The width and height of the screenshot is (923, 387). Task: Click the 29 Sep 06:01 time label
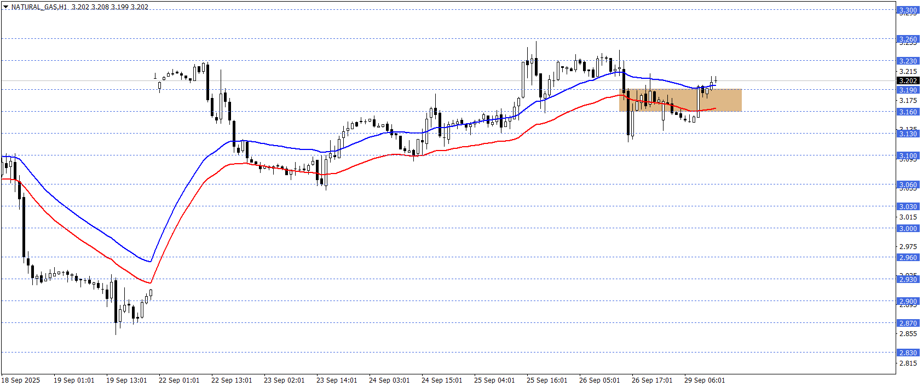click(705, 380)
